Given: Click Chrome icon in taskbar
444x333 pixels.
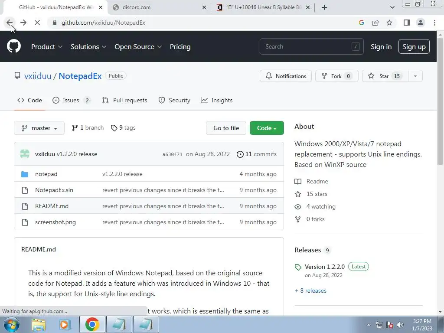Looking at the screenshot, I should (92, 324).
